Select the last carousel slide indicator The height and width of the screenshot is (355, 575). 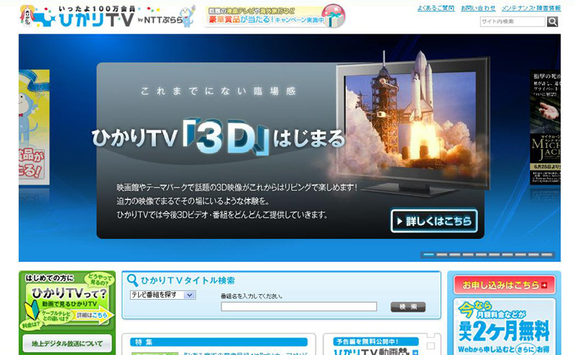click(x=547, y=255)
